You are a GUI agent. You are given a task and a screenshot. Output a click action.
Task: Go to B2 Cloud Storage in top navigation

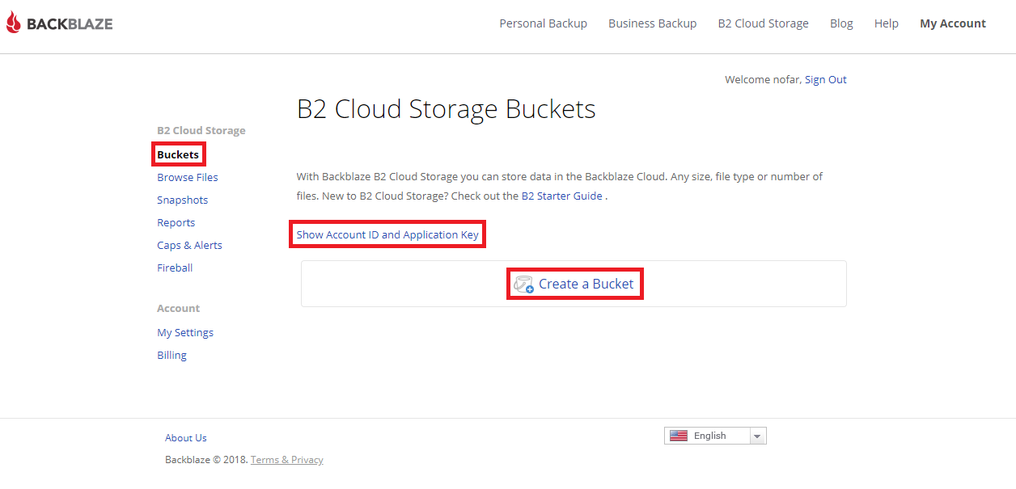point(763,23)
